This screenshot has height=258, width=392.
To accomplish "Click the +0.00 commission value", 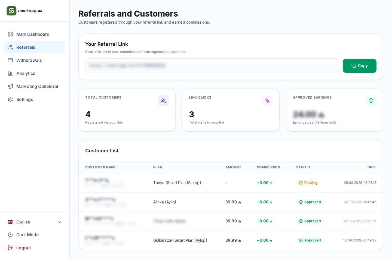I will 265,183.
